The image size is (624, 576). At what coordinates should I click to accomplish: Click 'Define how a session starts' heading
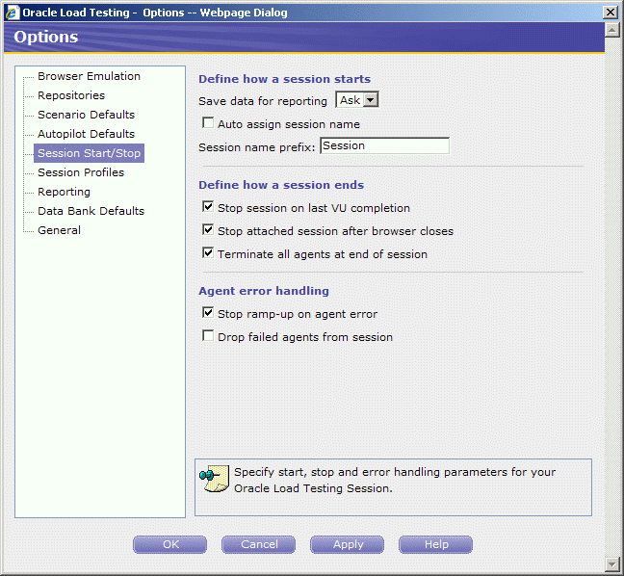284,79
